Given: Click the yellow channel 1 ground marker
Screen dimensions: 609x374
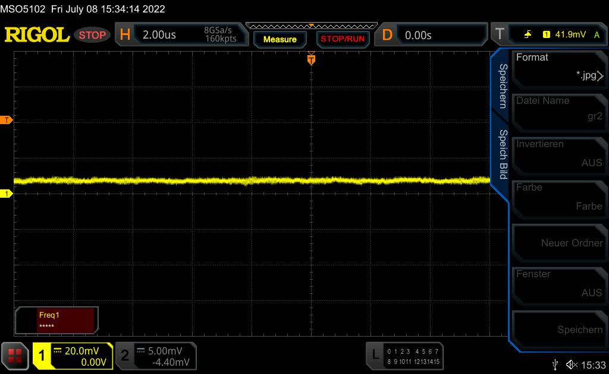Looking at the screenshot, I should tap(7, 194).
